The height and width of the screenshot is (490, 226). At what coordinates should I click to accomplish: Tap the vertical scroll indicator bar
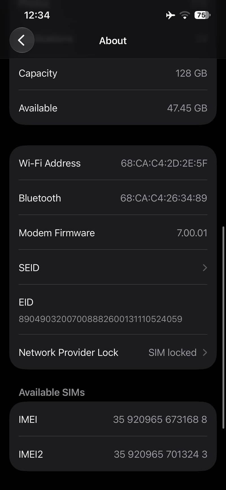[223, 327]
